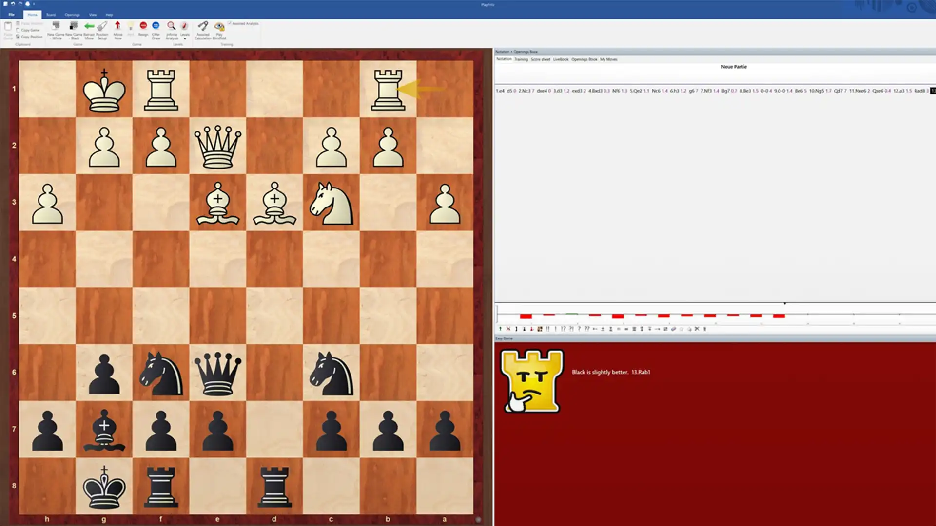Start Infinite Analysis
The width and height of the screenshot is (936, 526).
pyautogui.click(x=172, y=30)
